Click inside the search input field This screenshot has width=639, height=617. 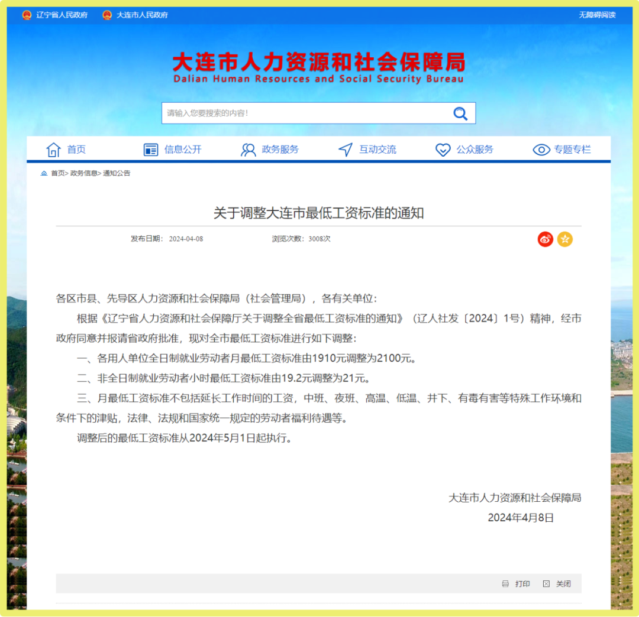point(296,113)
